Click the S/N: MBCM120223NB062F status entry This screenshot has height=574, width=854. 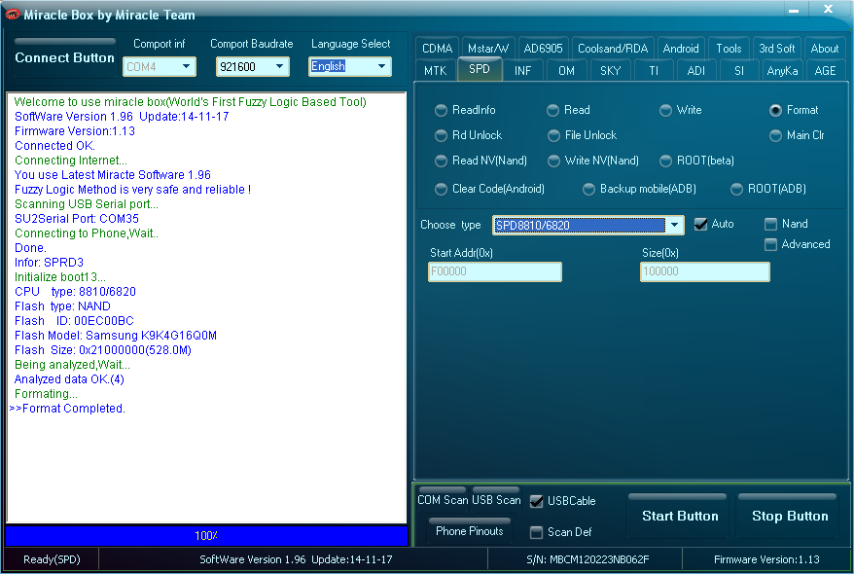[587, 559]
